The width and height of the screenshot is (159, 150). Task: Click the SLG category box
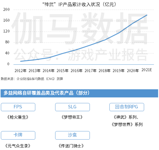click(x=72, y=107)
